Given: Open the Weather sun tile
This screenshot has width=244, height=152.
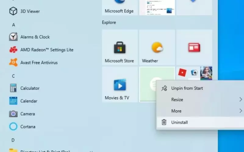Looking at the screenshot, I should (157, 47).
